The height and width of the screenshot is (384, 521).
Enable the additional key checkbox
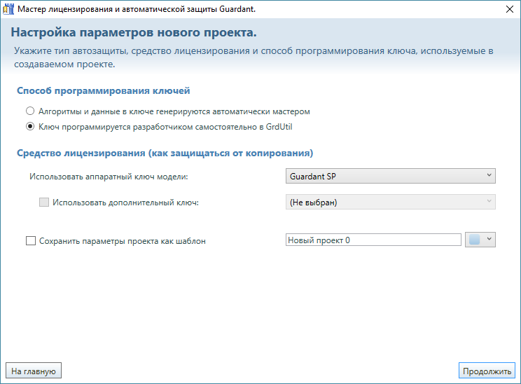coord(44,203)
